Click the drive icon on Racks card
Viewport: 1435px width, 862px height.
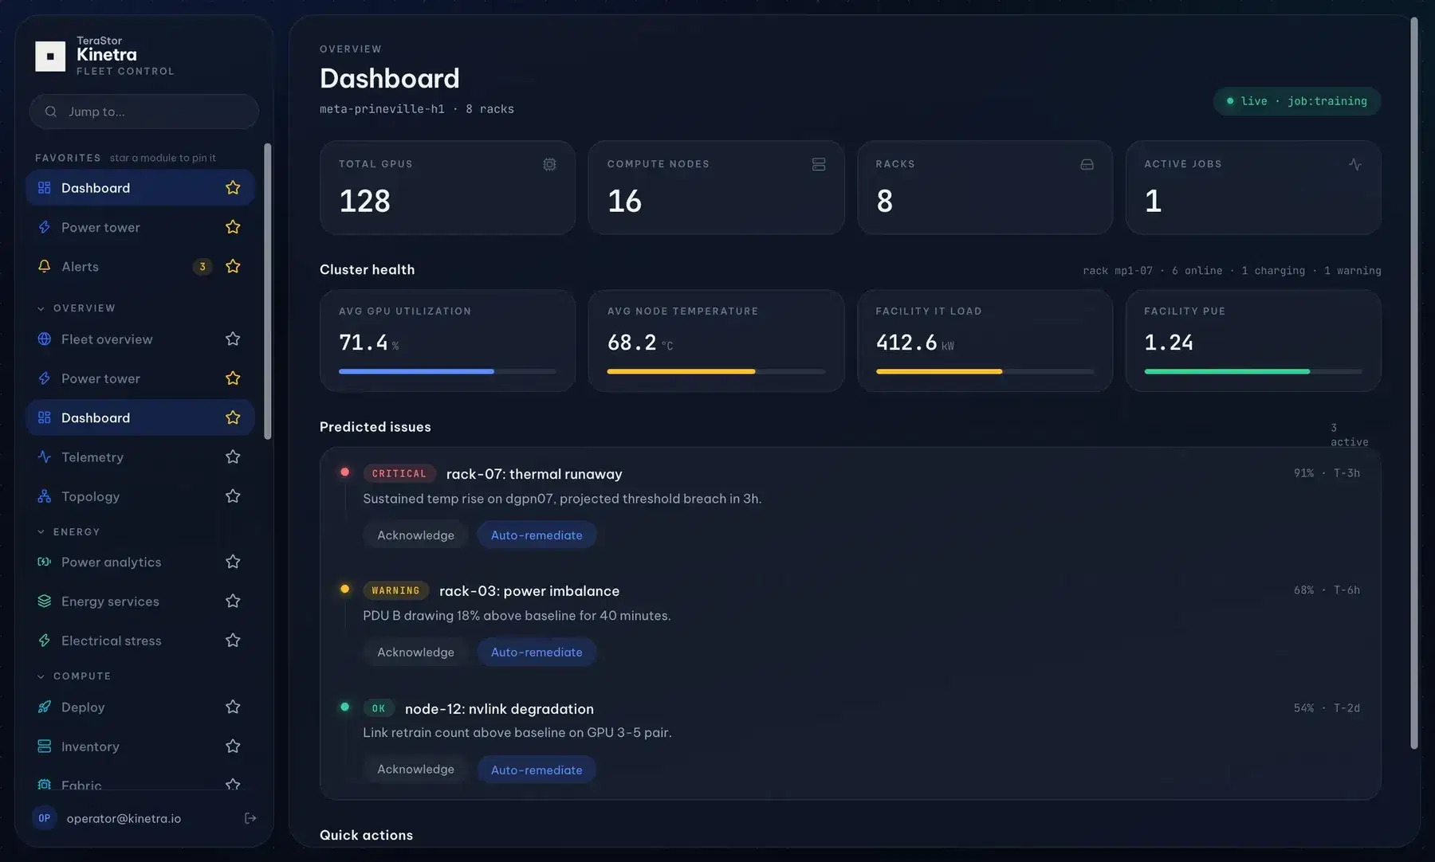click(x=1087, y=164)
